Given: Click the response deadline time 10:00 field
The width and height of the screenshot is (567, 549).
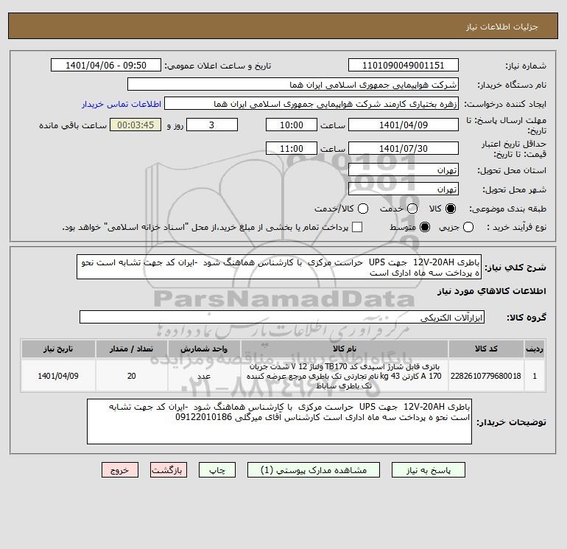Looking at the screenshot, I should [x=292, y=125].
